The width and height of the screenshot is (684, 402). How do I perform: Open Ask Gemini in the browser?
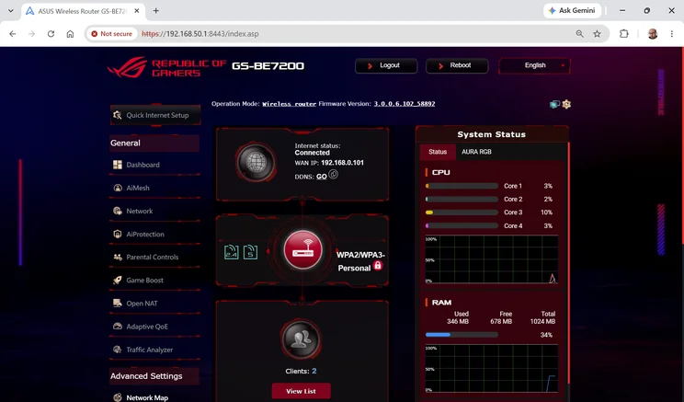tap(572, 10)
